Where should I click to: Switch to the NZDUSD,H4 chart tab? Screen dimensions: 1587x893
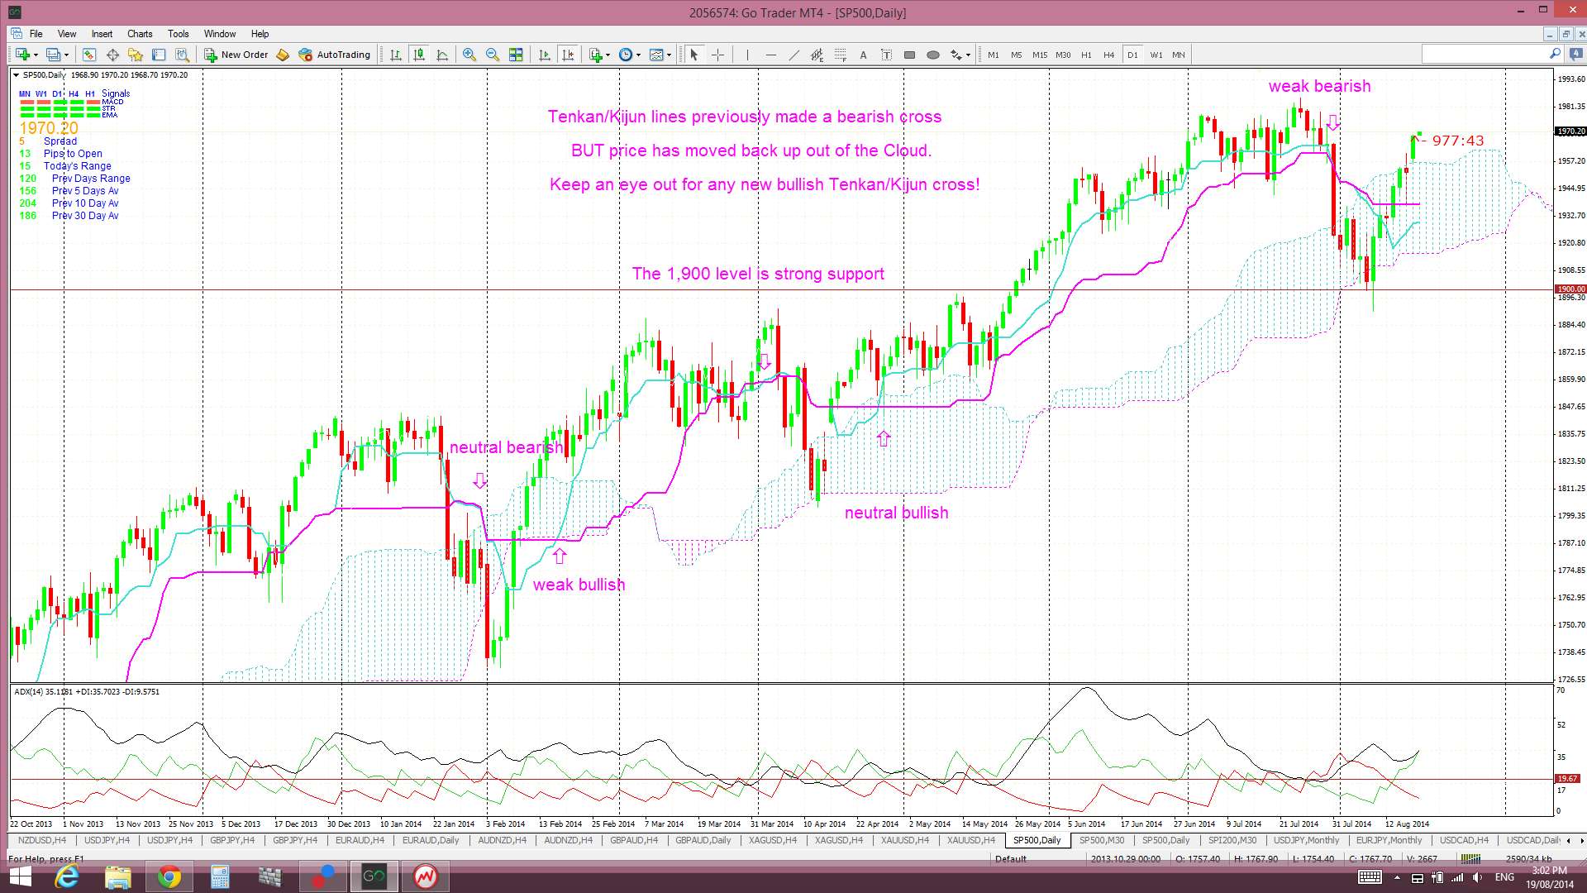[41, 840]
